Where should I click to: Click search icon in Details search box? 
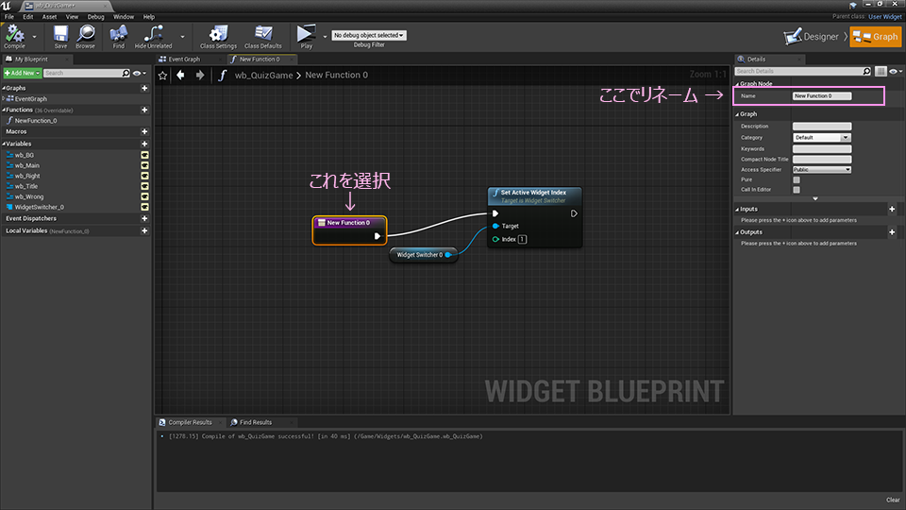(x=866, y=71)
